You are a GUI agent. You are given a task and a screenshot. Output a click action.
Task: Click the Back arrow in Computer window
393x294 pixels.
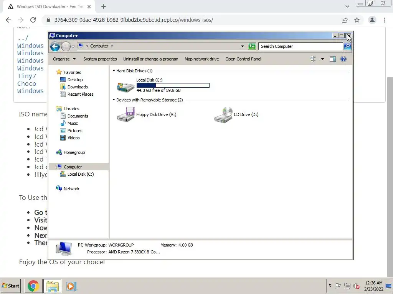[x=55, y=46]
